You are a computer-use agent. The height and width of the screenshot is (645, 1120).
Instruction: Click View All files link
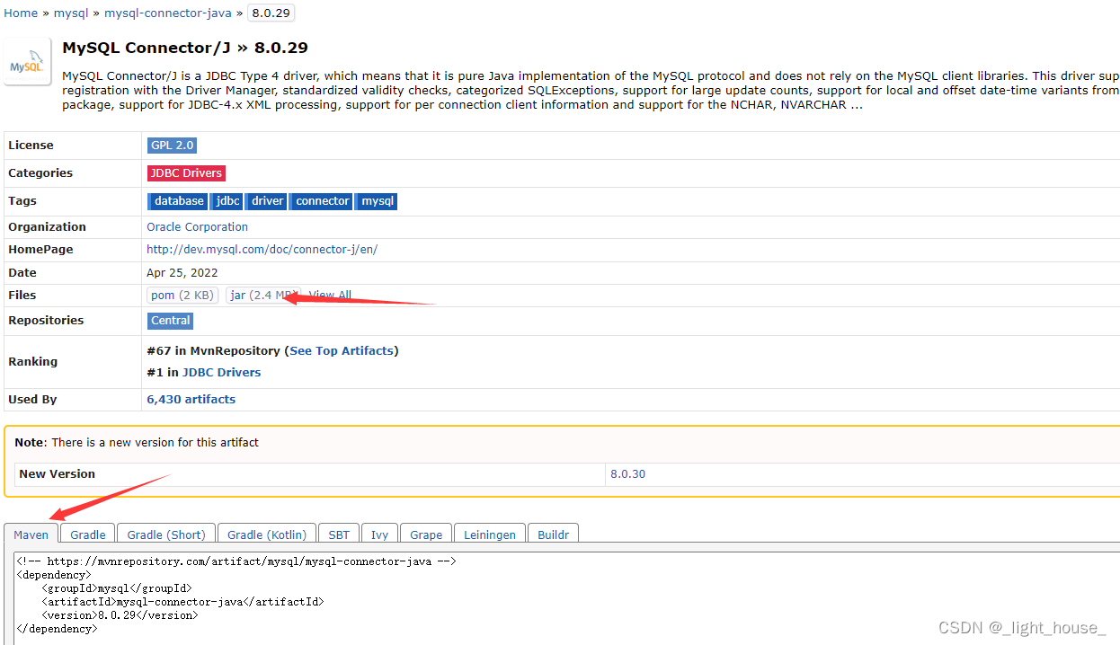pyautogui.click(x=330, y=296)
